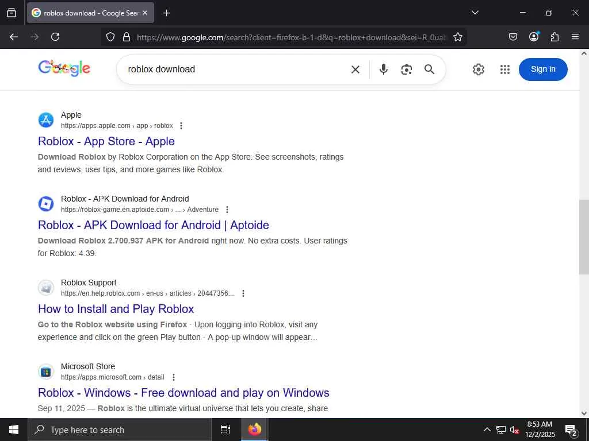Open more options for Microsoft Store result
Viewport: 589px width, 441px height.
(x=173, y=377)
